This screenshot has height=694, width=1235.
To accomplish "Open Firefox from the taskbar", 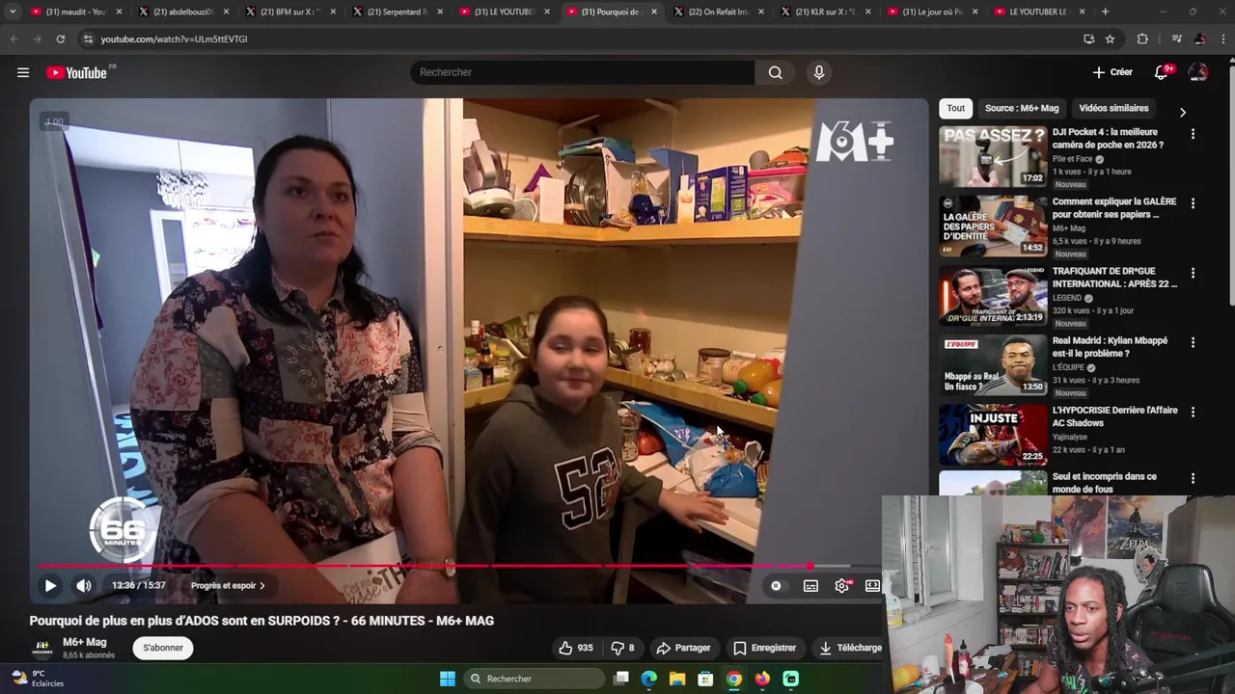I will coord(762,679).
